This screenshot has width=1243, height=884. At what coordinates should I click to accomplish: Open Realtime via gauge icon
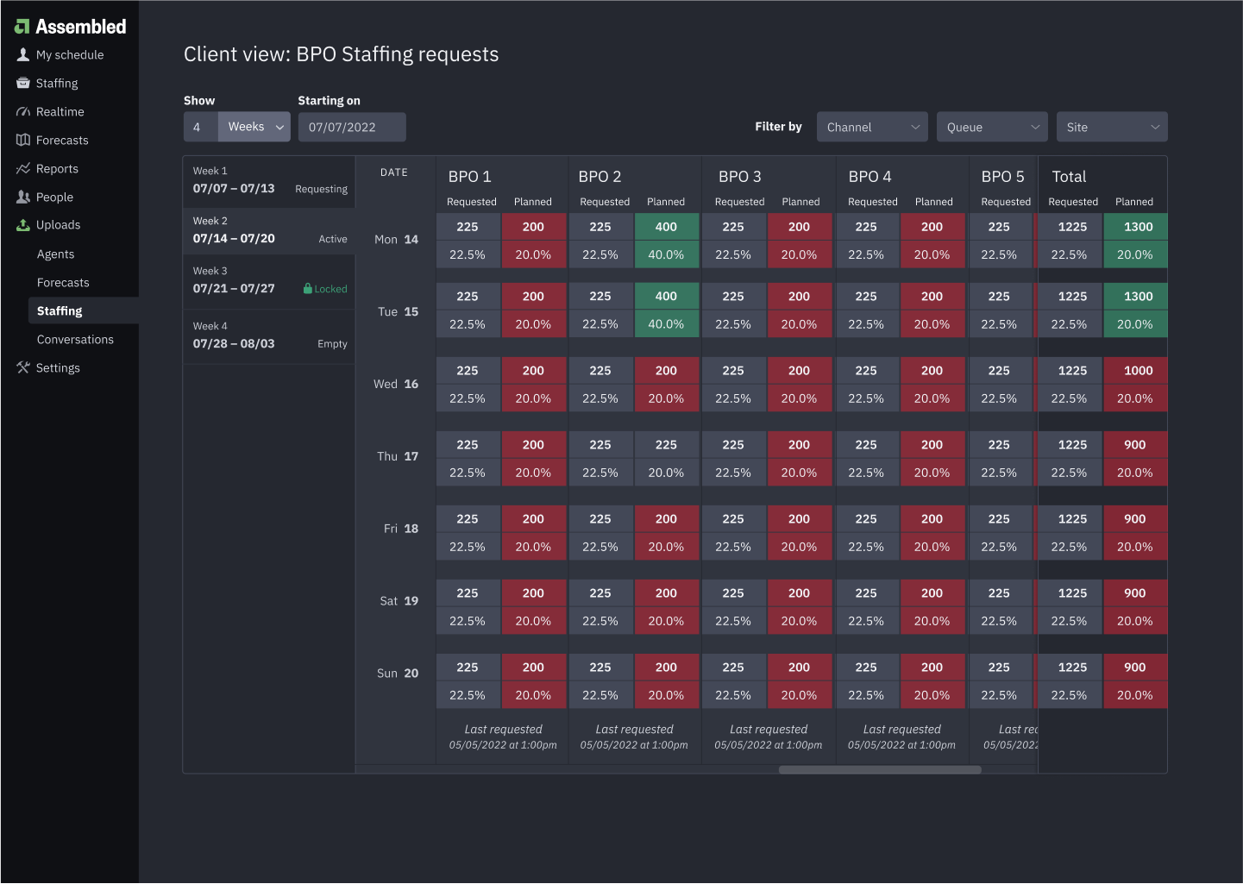pyautogui.click(x=23, y=111)
